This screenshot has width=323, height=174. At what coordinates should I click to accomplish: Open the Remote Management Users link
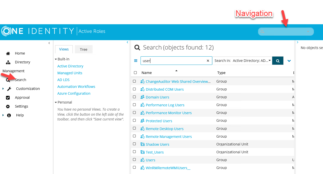[x=169, y=137]
